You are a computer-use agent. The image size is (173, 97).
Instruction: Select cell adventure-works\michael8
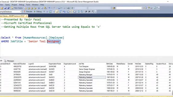tap(38, 69)
